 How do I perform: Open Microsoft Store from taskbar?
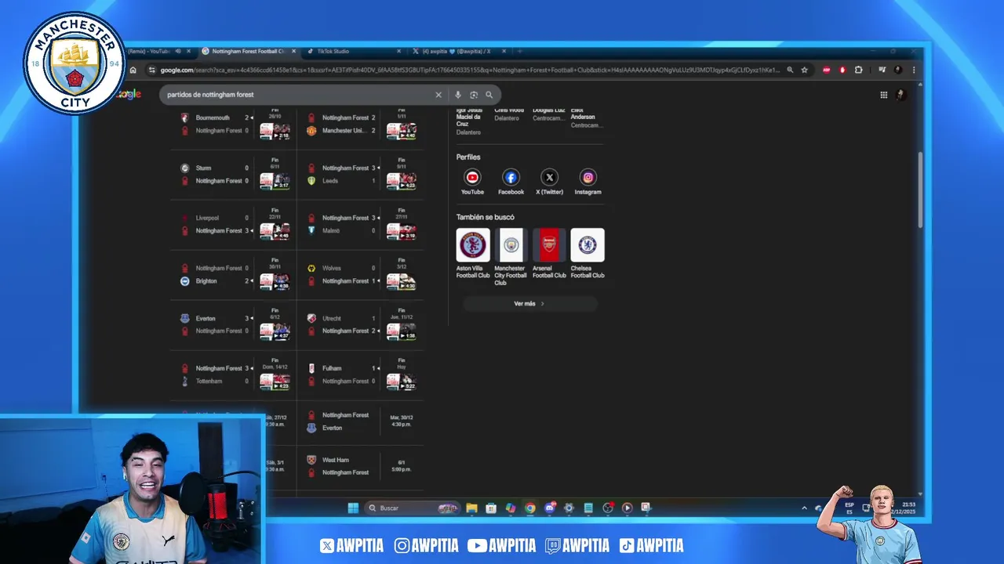491,508
